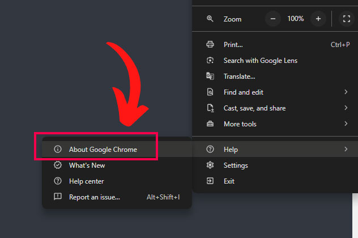This screenshot has width=358, height=238.
Task: Click the Ctrl+P shortcut text
Action: coord(340,45)
